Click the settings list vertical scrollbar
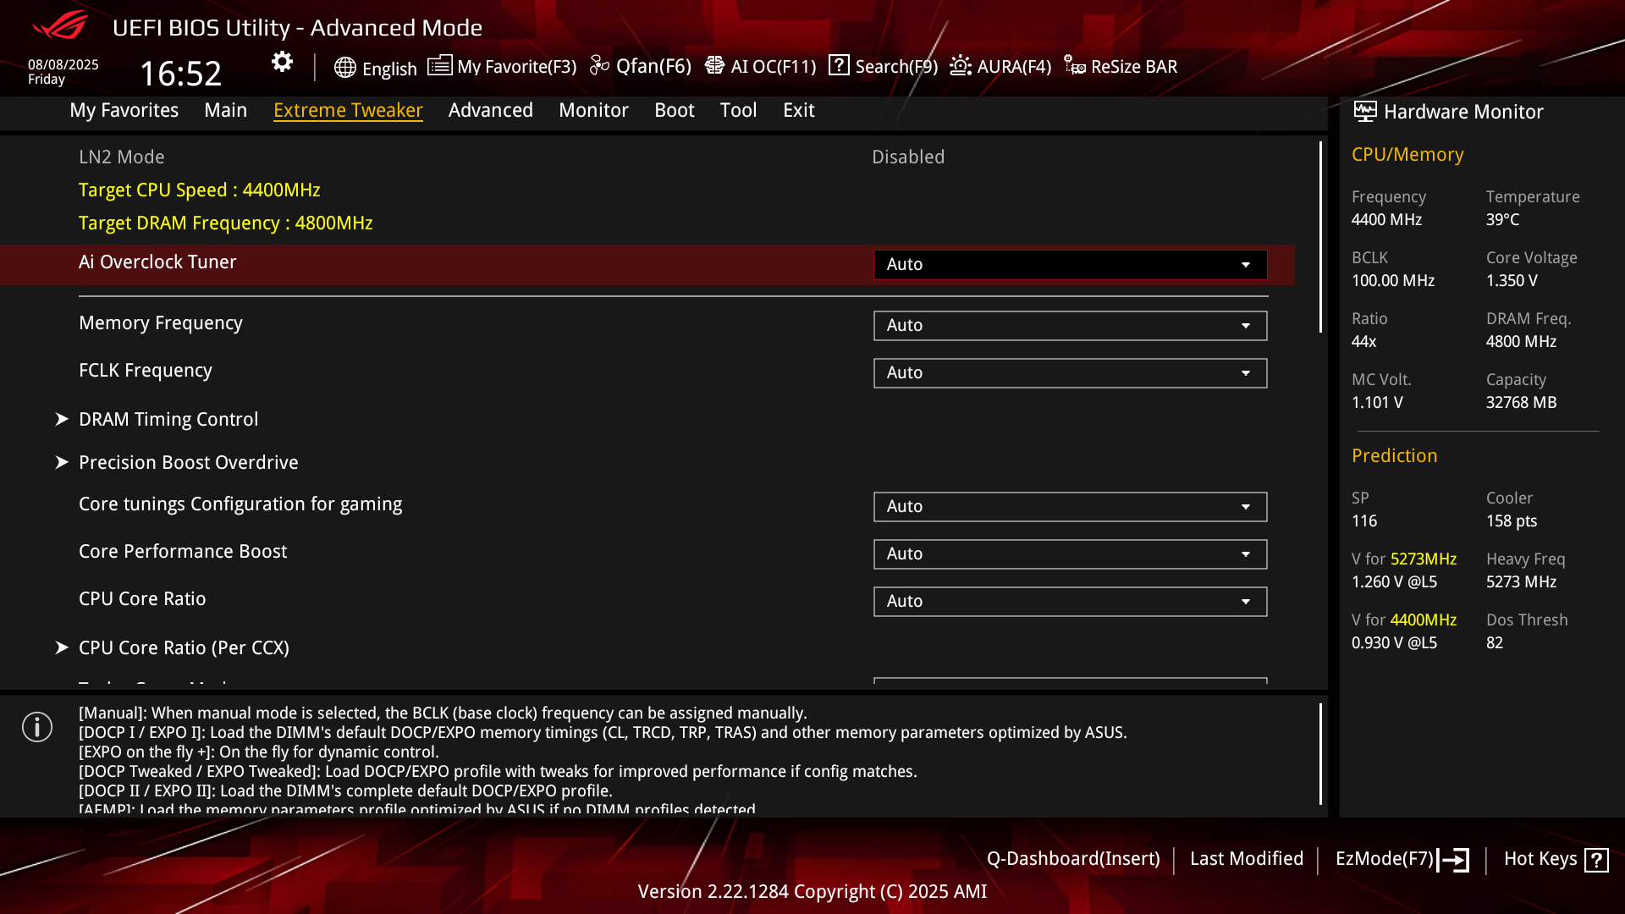Image resolution: width=1625 pixels, height=914 pixels. pos(1320,237)
